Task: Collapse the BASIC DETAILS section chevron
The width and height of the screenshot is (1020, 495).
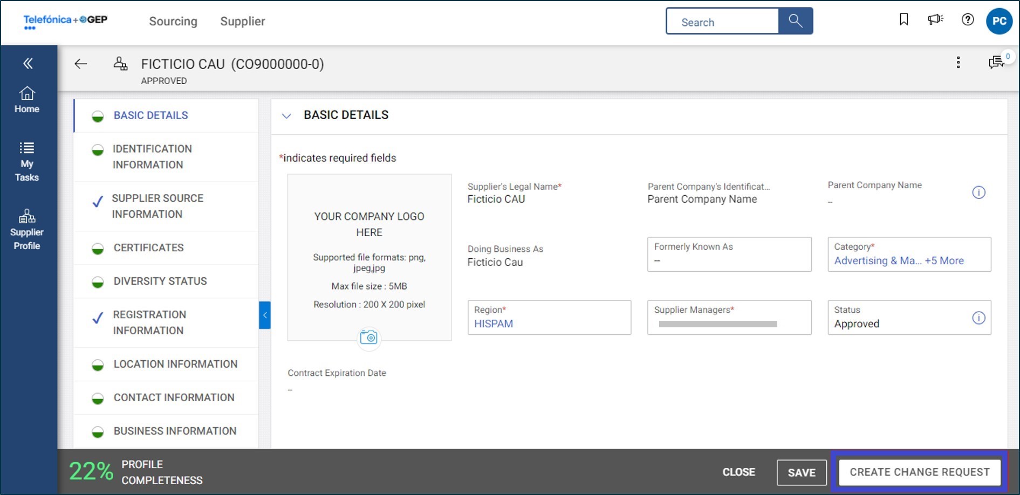Action: [x=287, y=115]
